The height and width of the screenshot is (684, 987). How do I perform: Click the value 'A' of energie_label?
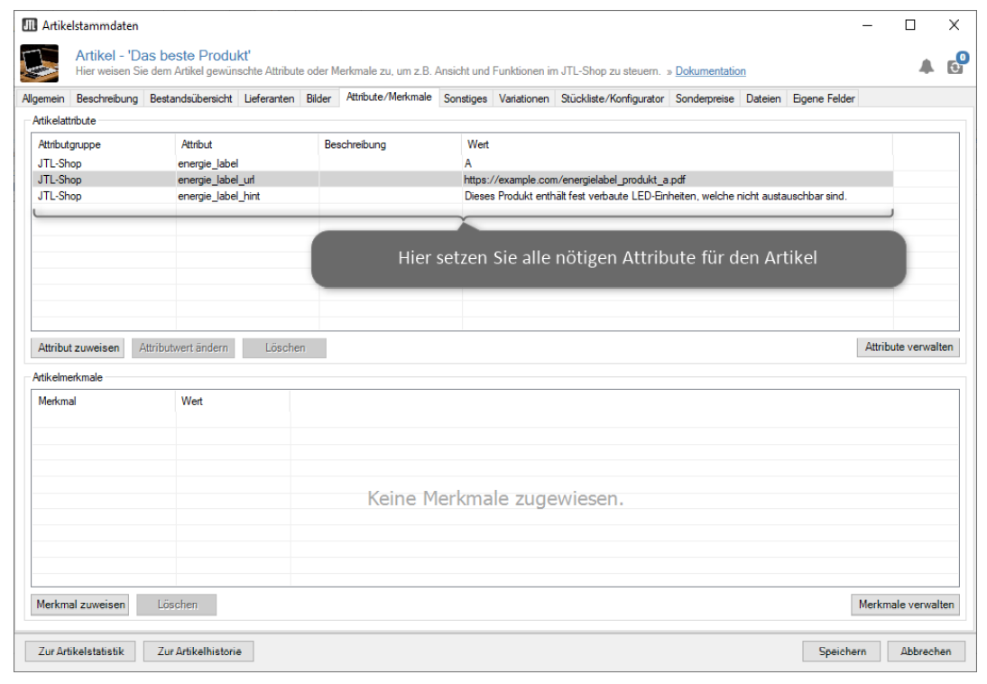pos(467,163)
